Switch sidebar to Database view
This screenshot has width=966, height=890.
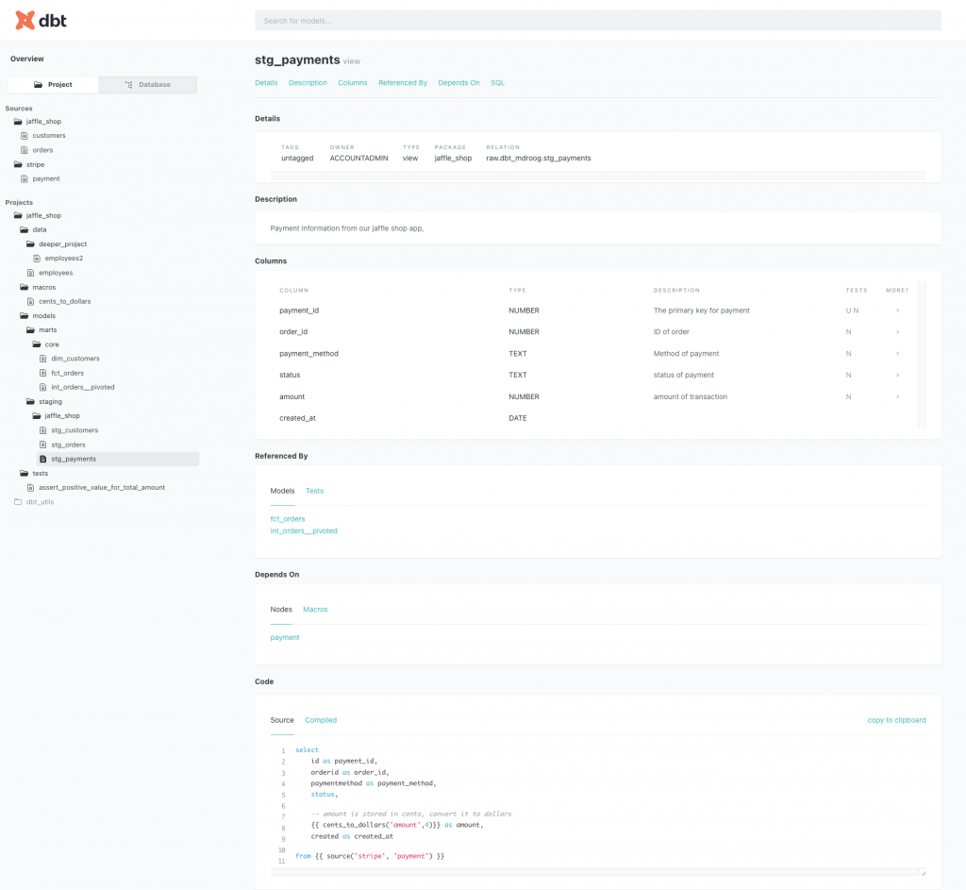click(148, 85)
